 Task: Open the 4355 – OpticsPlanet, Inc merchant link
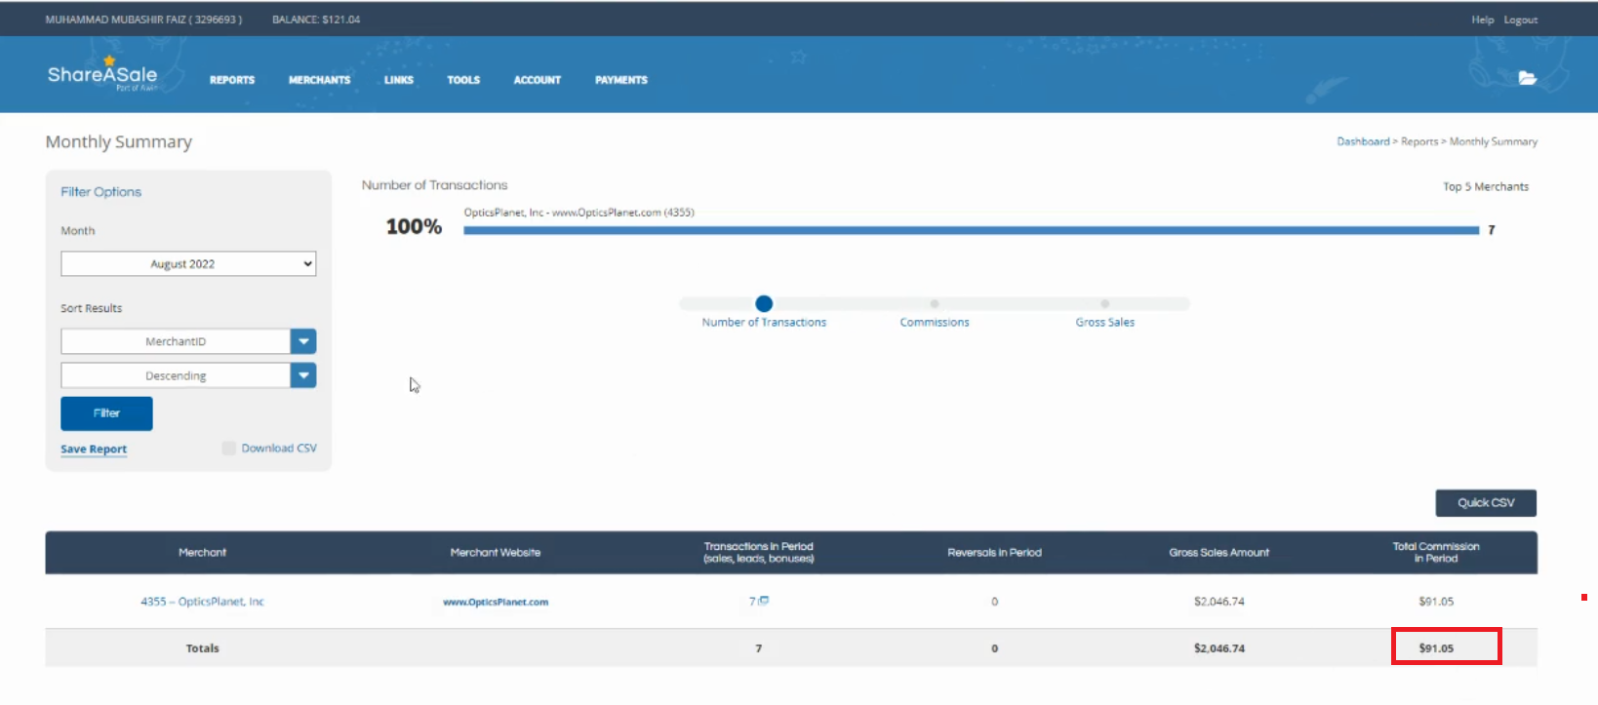point(202,602)
